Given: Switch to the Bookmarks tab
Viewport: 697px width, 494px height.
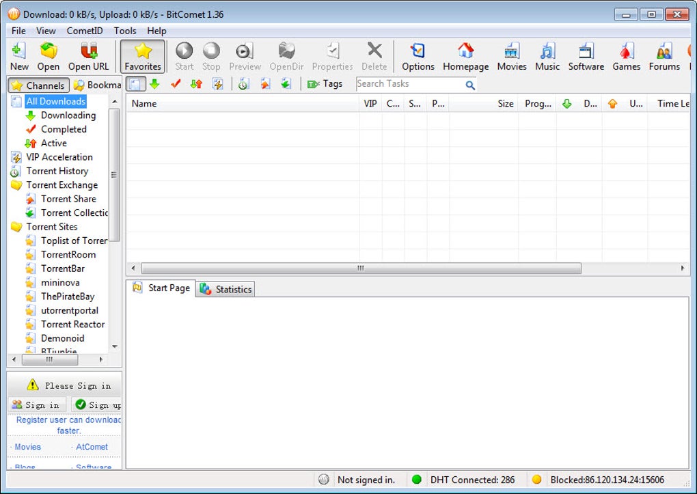Looking at the screenshot, I should tap(97, 85).
